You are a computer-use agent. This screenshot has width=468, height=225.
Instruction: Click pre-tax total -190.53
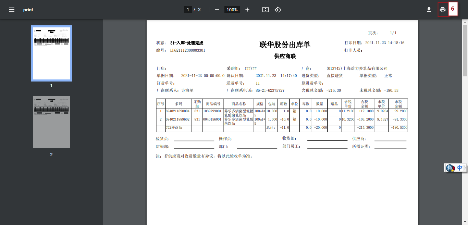tap(391, 90)
